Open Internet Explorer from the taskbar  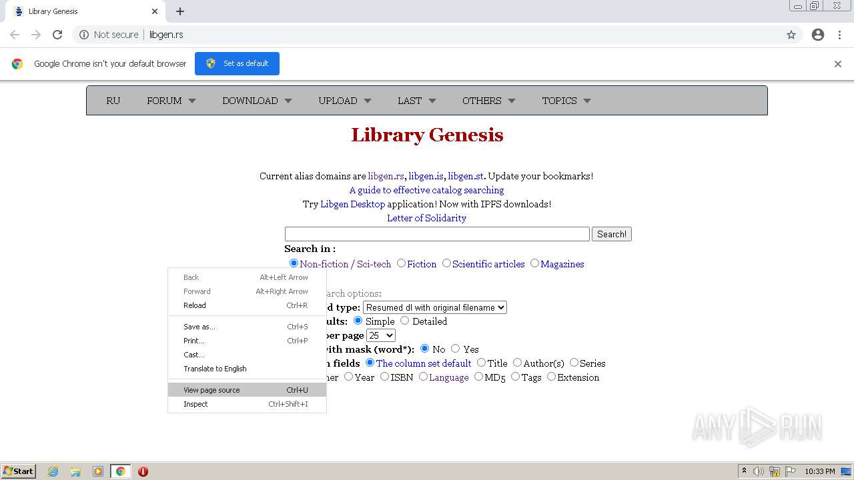click(53, 471)
